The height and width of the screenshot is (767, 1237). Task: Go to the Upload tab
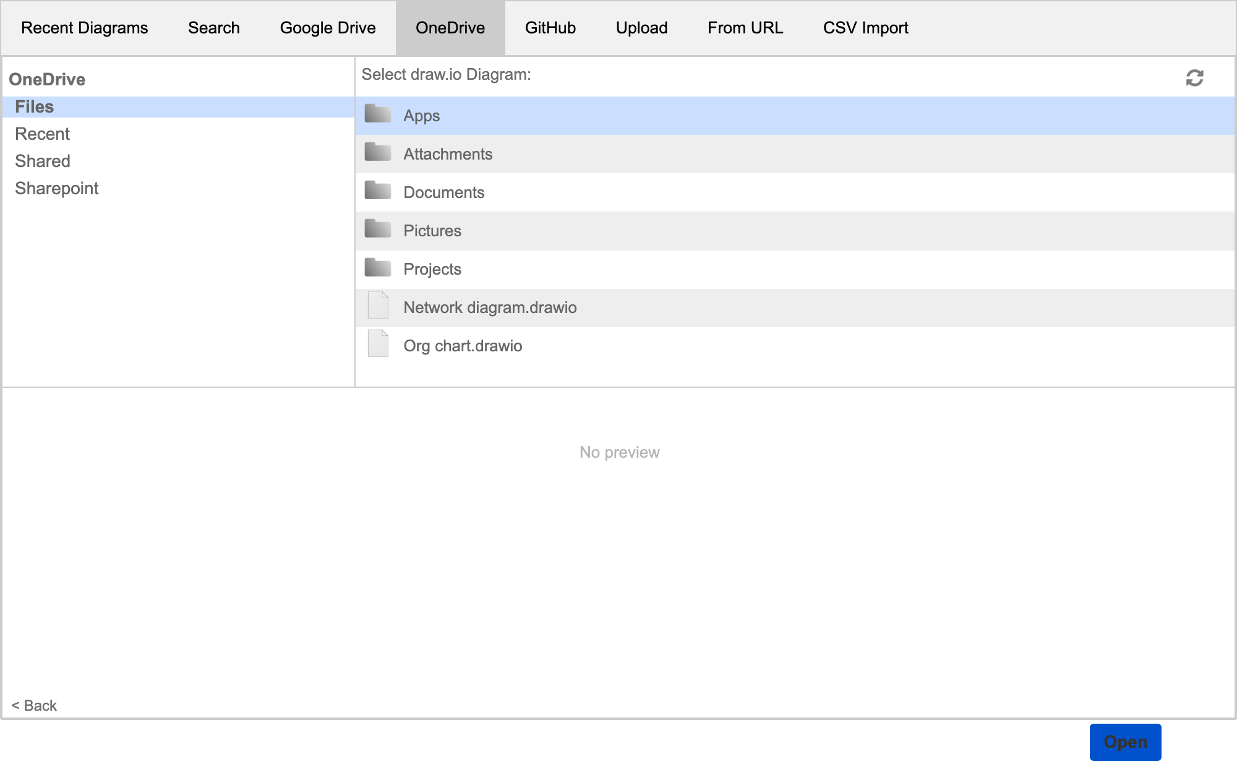click(642, 28)
